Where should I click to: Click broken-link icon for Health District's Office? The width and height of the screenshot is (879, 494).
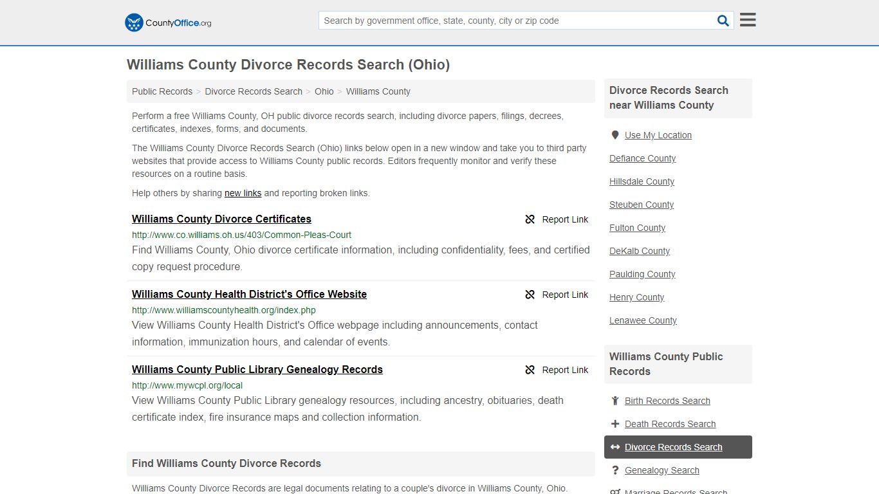pos(530,295)
